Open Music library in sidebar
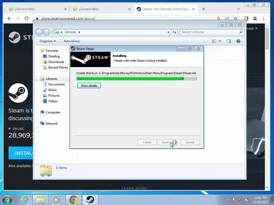The image size is (274, 205). (x=53, y=90)
